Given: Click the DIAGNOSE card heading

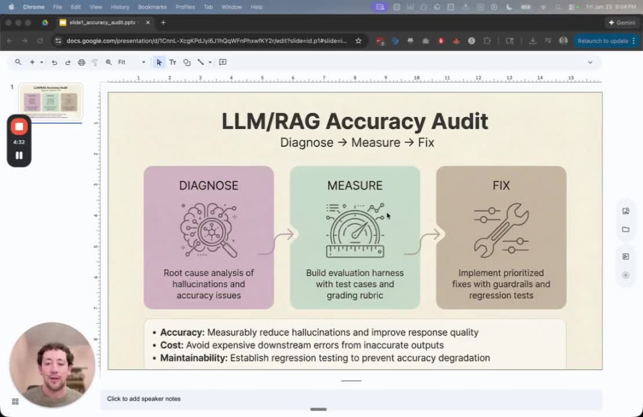Looking at the screenshot, I should pyautogui.click(x=208, y=186).
